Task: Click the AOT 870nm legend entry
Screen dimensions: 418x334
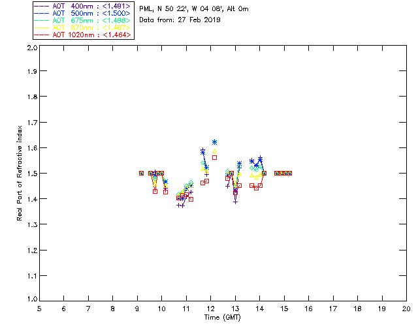Action: click(x=82, y=27)
